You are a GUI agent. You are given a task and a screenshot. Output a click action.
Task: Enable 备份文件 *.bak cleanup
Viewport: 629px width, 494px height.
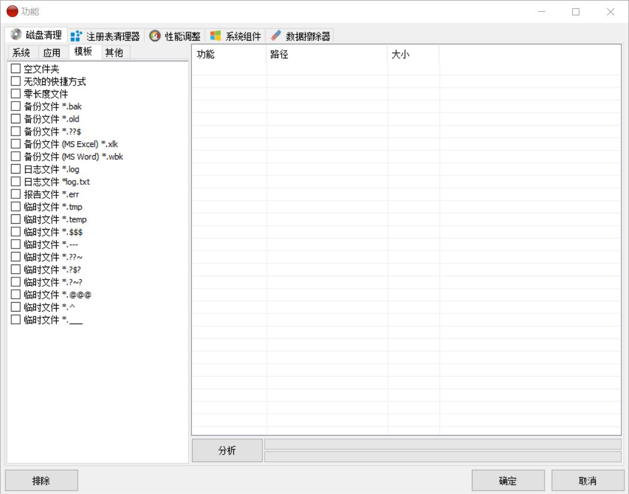click(15, 106)
